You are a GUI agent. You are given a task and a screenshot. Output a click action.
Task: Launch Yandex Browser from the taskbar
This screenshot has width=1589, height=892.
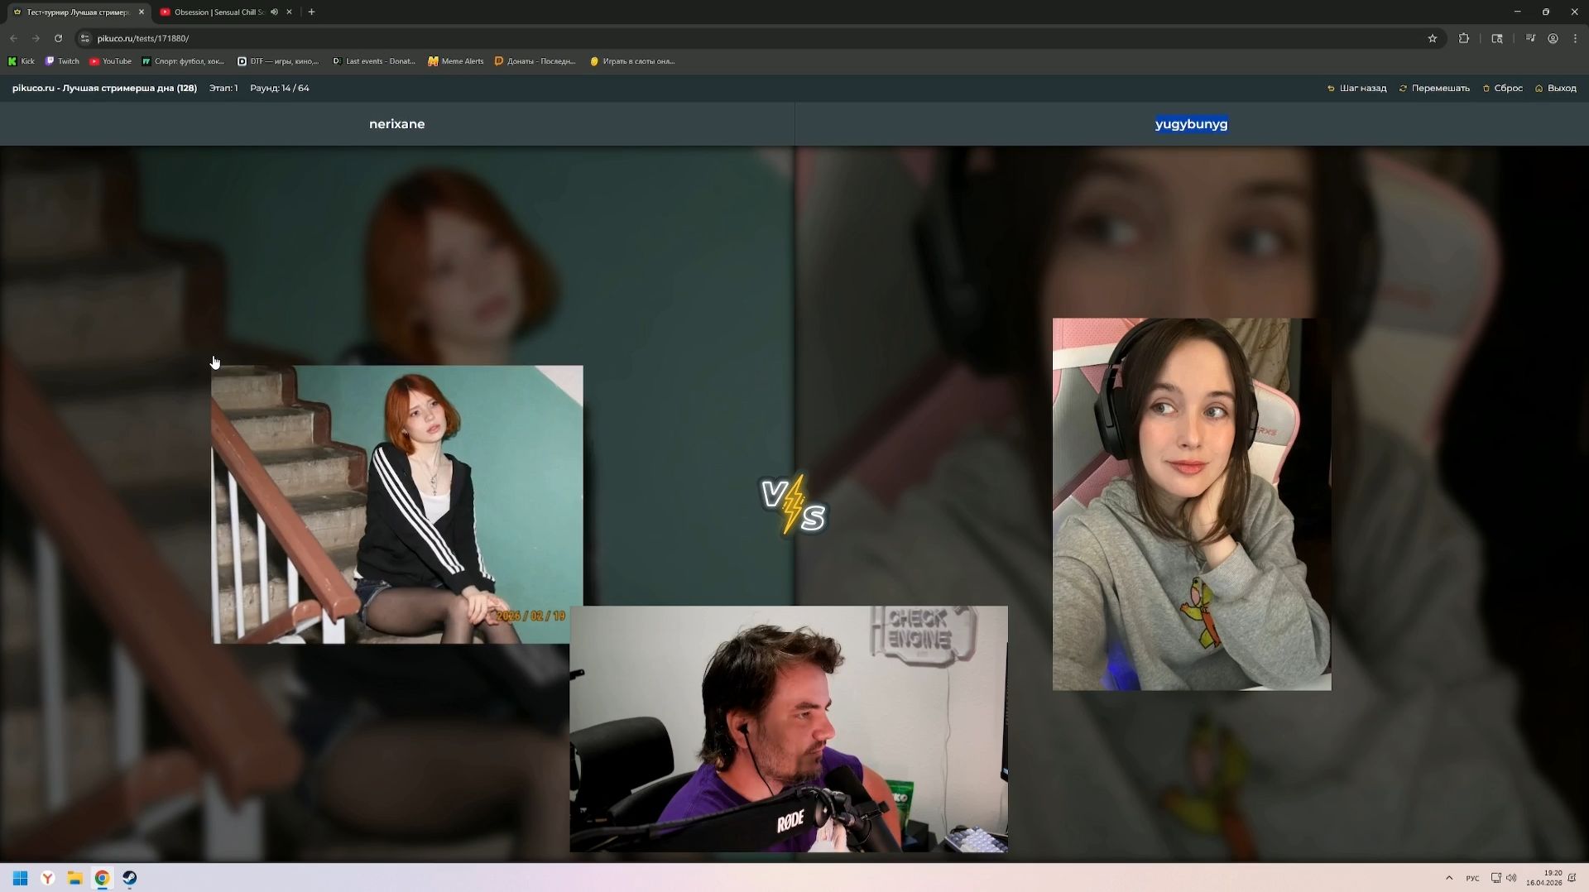coord(48,878)
